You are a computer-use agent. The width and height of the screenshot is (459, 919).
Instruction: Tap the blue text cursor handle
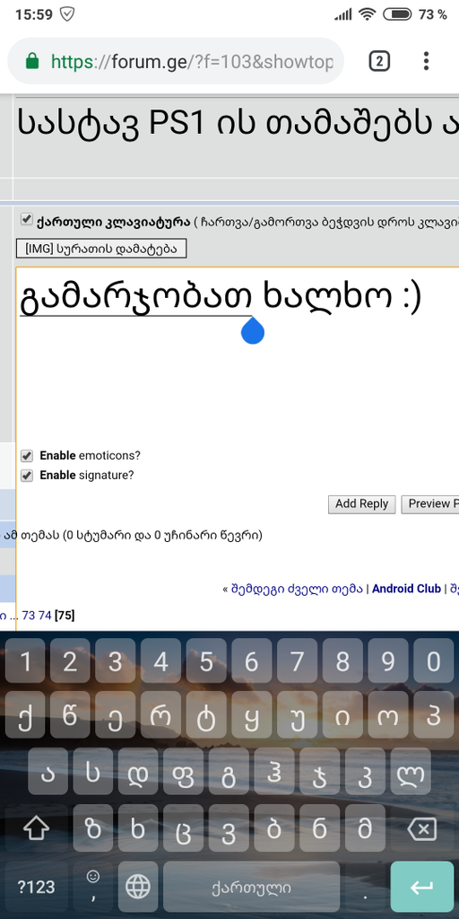(x=253, y=330)
